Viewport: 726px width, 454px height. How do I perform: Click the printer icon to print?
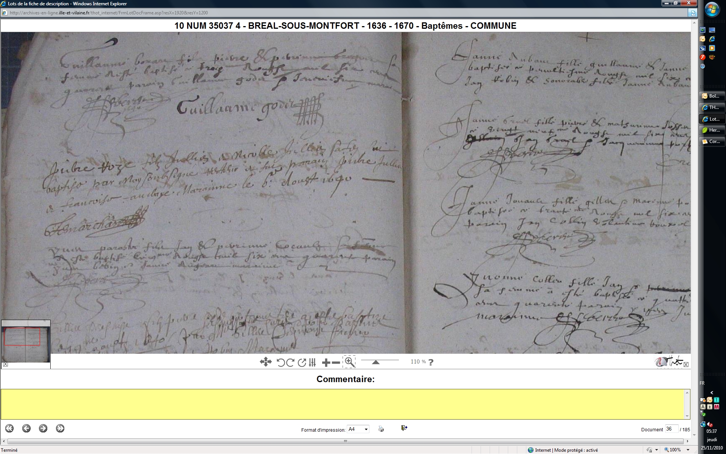coord(381,429)
